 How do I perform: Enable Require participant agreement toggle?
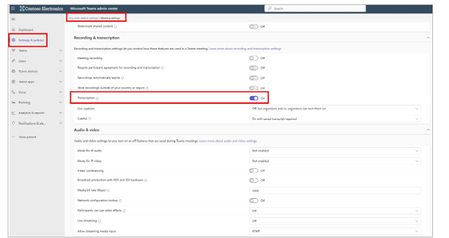(x=254, y=68)
